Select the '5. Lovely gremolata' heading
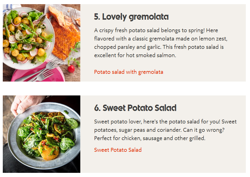Image resolution: width=250 pixels, height=177 pixels. [131, 17]
